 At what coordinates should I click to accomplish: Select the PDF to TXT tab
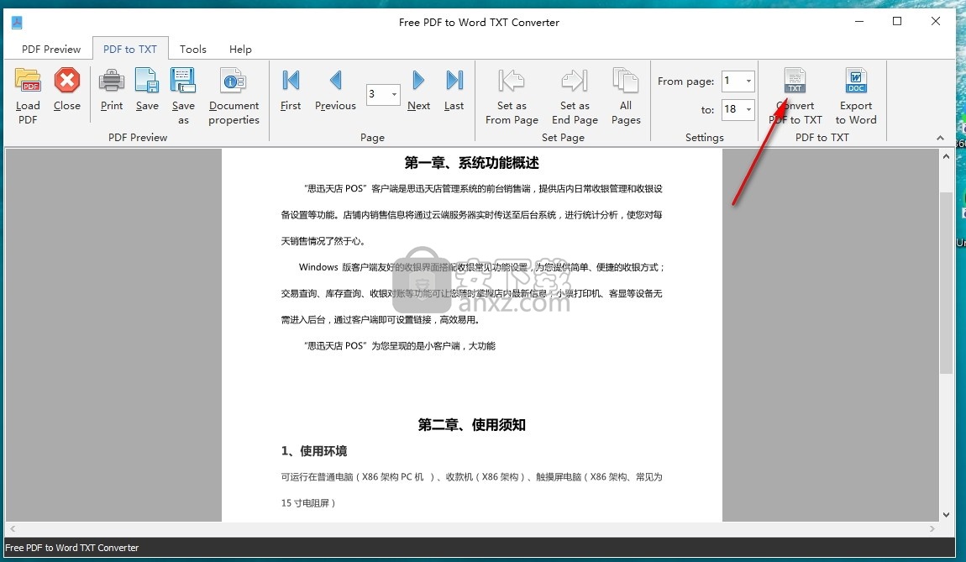[130, 50]
